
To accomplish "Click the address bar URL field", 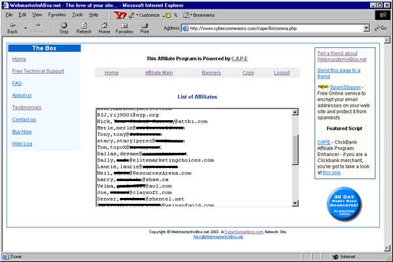I will (276, 28).
